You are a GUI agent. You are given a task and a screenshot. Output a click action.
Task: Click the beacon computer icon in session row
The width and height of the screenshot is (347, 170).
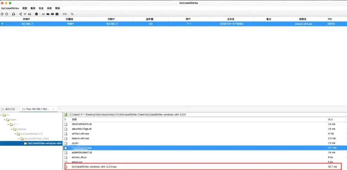coord(2,24)
